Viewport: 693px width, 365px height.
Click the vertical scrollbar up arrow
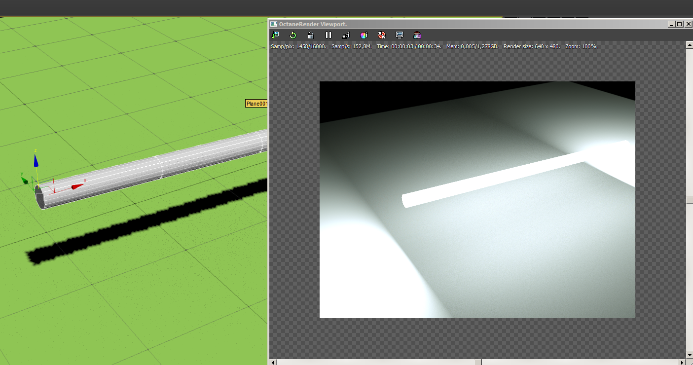click(690, 45)
